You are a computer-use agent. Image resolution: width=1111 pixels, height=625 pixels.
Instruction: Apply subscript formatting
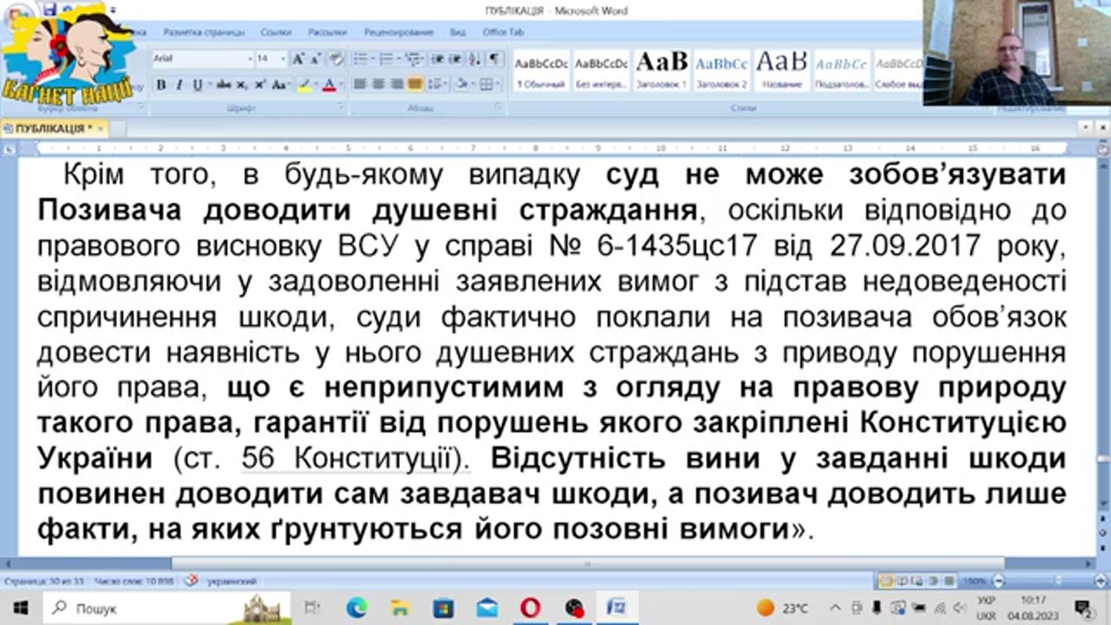click(242, 85)
